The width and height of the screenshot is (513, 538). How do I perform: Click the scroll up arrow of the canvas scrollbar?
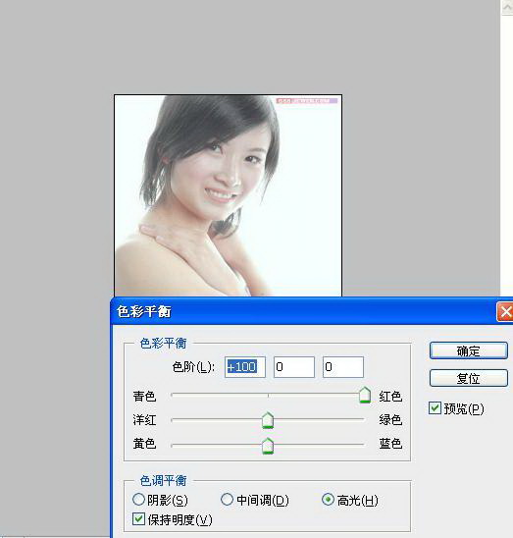507,7
